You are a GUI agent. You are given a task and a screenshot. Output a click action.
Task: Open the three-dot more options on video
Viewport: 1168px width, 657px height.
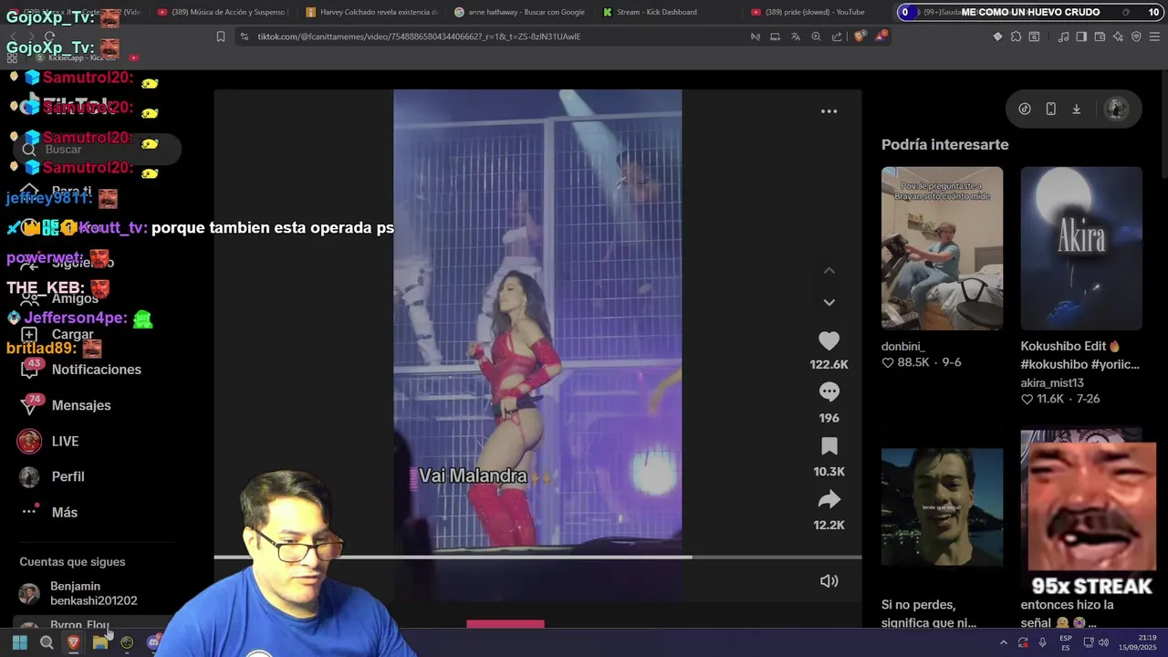pos(829,111)
